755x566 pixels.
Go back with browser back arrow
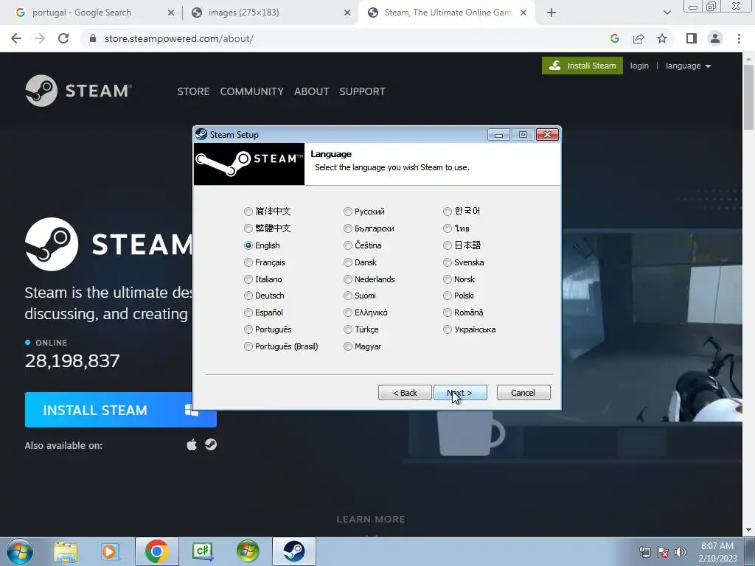click(16, 38)
